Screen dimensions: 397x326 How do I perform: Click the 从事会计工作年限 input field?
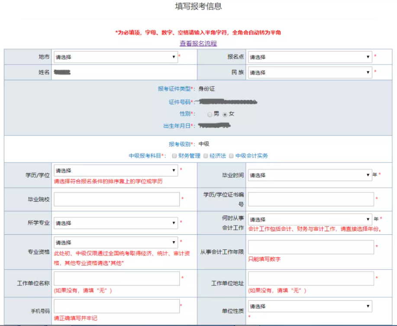tap(310, 247)
